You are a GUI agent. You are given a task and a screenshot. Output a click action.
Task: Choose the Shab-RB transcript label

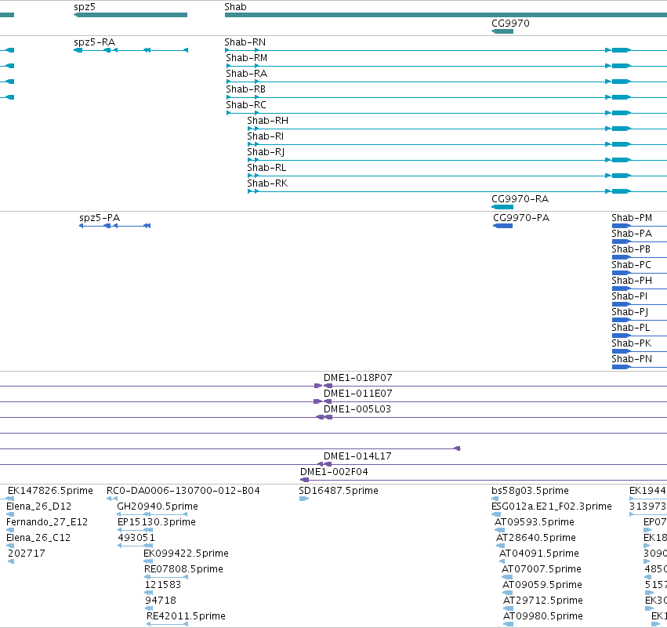246,89
